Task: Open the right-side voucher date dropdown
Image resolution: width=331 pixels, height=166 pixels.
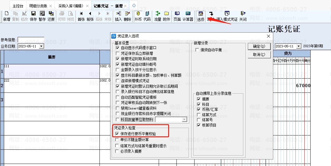Action: coord(299,46)
